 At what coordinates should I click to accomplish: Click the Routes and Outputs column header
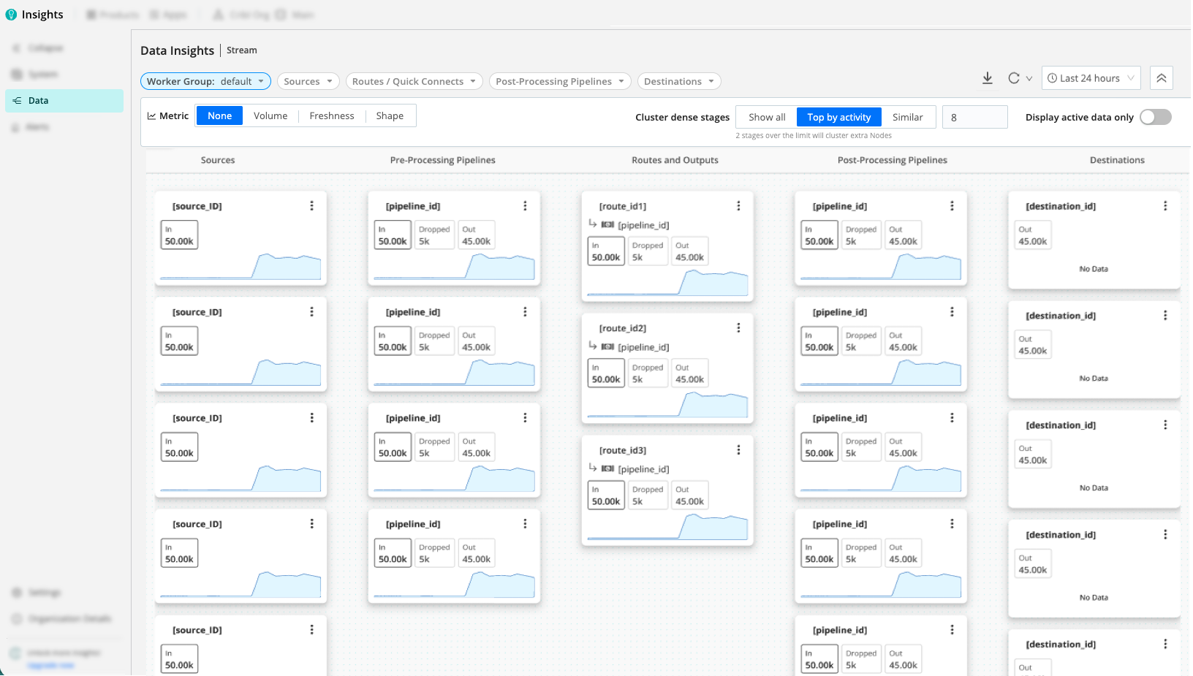(x=675, y=160)
